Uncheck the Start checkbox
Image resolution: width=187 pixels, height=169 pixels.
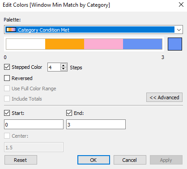[x=7, y=113]
